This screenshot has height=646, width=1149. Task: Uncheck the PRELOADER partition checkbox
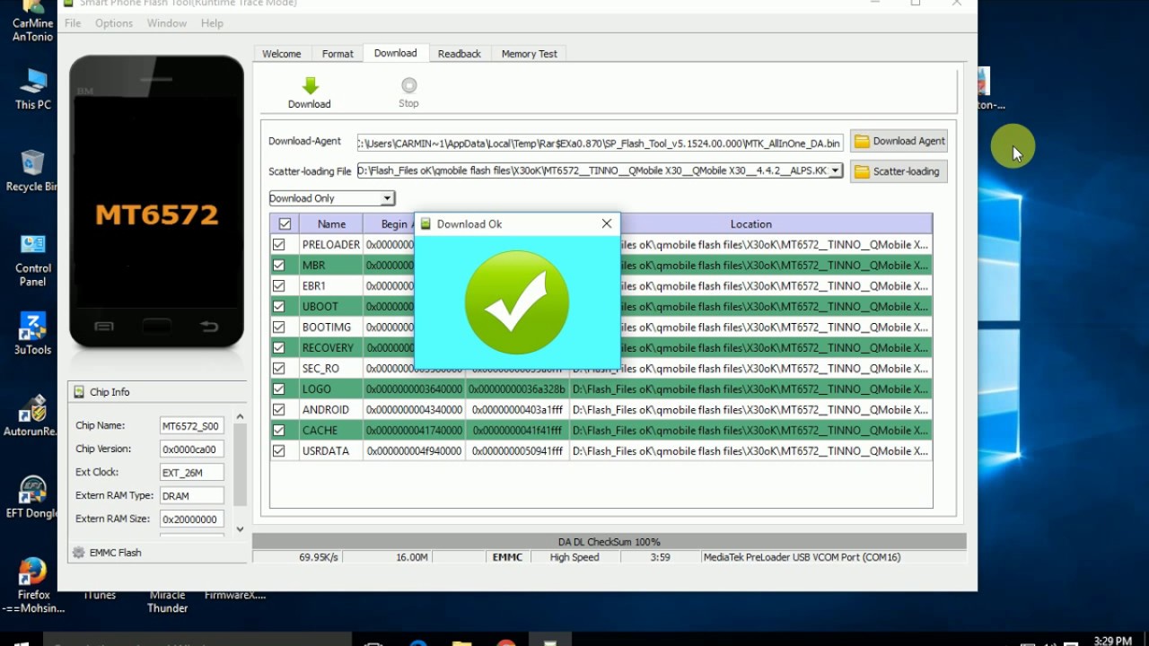279,245
